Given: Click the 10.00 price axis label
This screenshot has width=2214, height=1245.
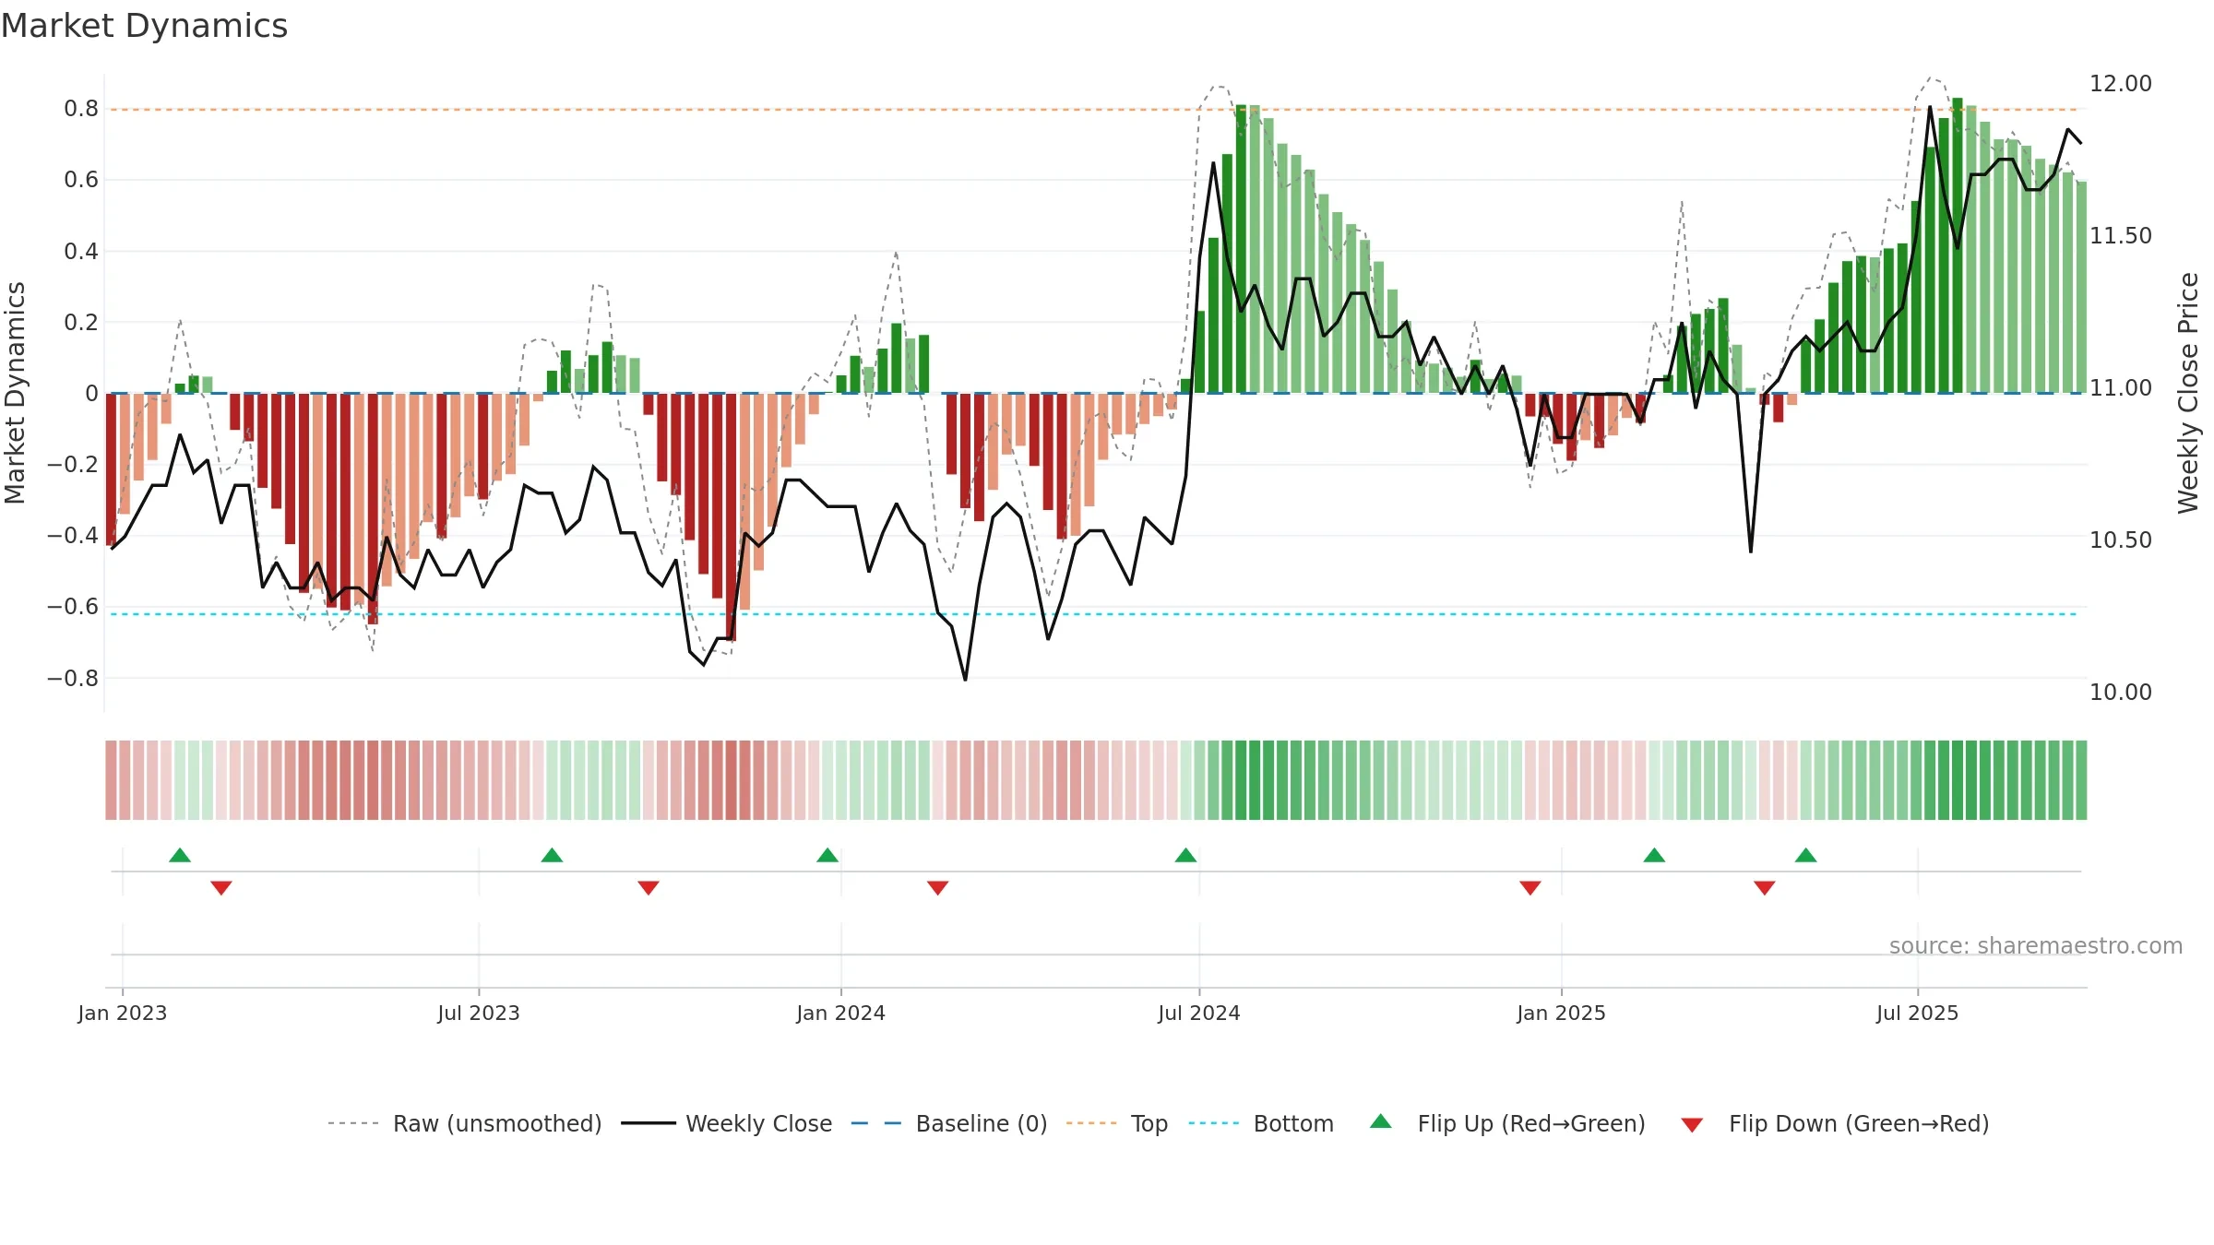Looking at the screenshot, I should 2121,693.
